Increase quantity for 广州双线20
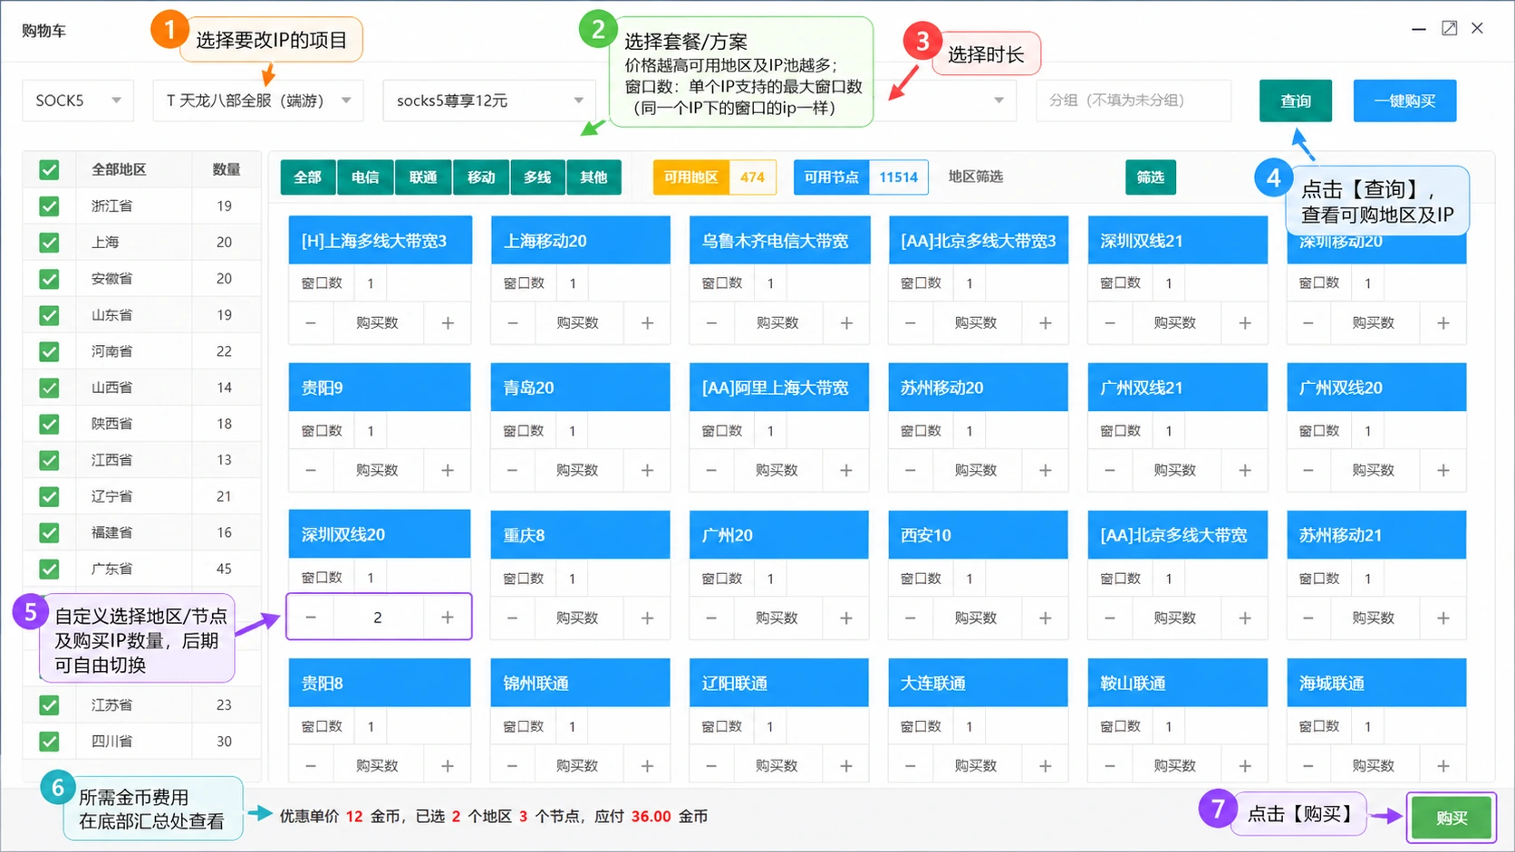The height and width of the screenshot is (852, 1515). pos(1443,471)
